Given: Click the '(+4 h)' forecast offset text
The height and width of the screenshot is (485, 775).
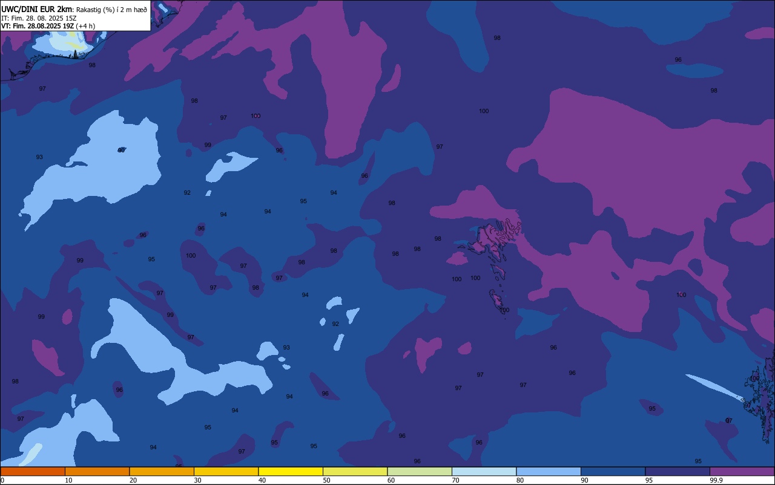Looking at the screenshot, I should pyautogui.click(x=85, y=26).
